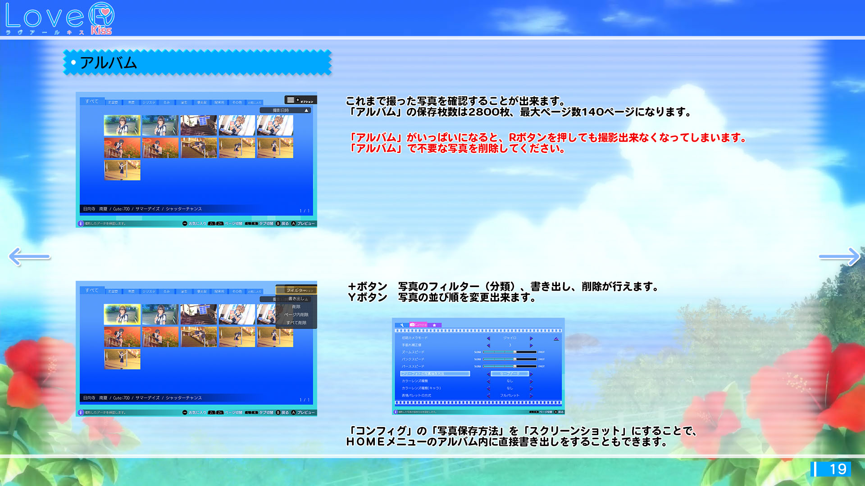Click left arrow for カラーレンズ種類(キャラ) setting
The width and height of the screenshot is (865, 486).
(488, 388)
